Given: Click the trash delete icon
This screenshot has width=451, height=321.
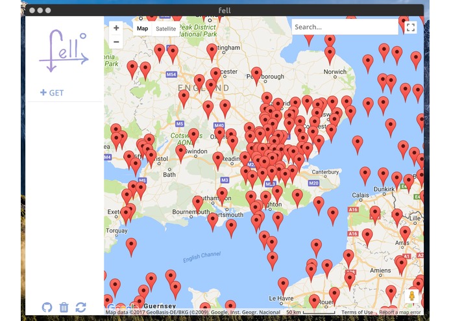Looking at the screenshot, I should pos(64,307).
